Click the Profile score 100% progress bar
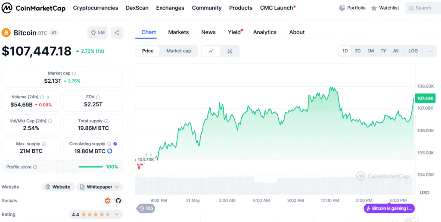The width and height of the screenshot is (441, 222). tap(90, 167)
